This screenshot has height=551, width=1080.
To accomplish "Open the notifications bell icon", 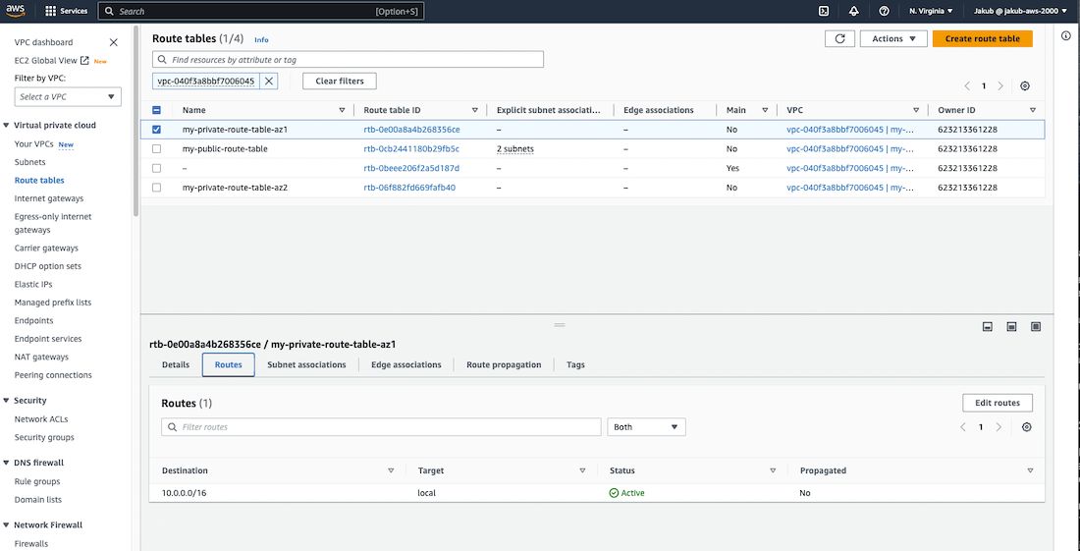I will tap(854, 11).
